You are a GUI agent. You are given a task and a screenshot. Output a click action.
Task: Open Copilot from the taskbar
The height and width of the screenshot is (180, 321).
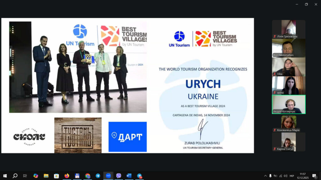pyautogui.click(x=35, y=176)
